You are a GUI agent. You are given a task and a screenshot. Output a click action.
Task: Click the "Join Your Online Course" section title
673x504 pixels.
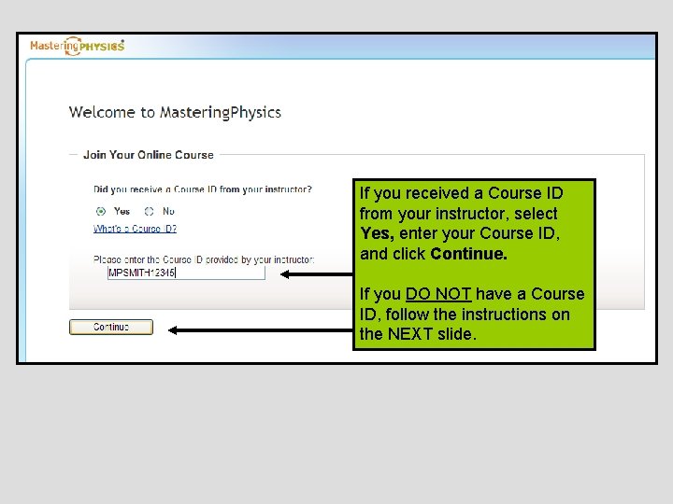(x=149, y=155)
